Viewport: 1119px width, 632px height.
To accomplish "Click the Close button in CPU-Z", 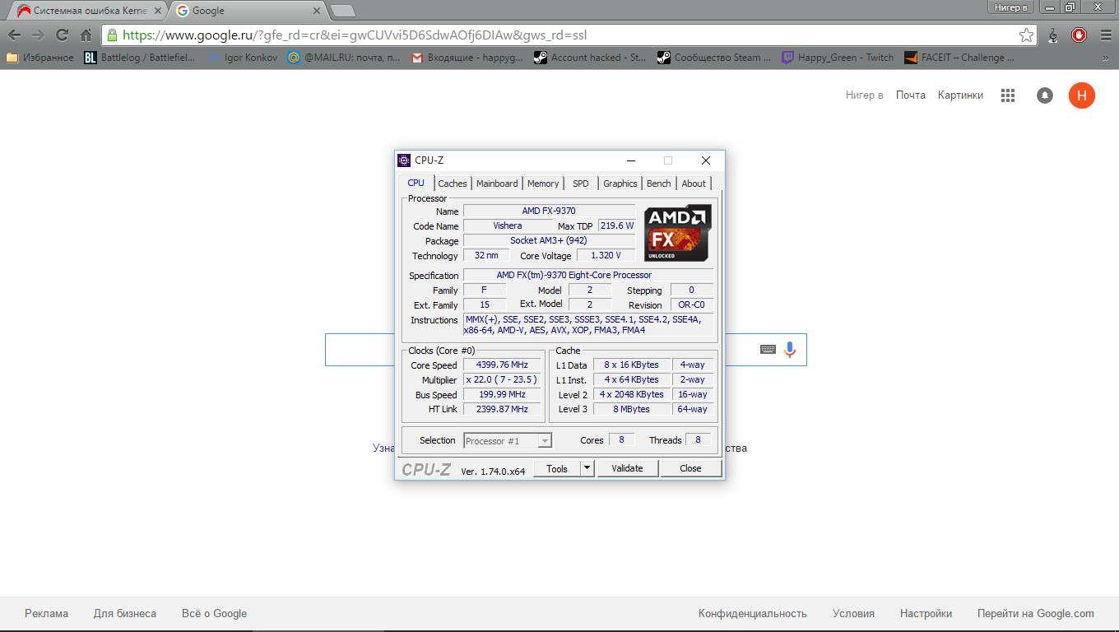I will 691,468.
